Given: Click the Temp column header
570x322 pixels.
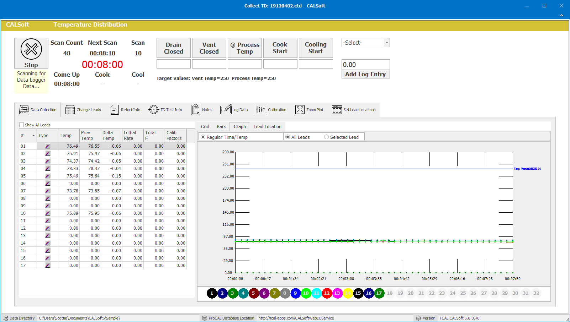Looking at the screenshot, I should tap(69, 136).
